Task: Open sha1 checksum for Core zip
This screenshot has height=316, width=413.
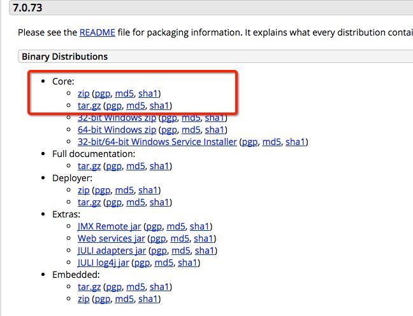Action: click(148, 93)
